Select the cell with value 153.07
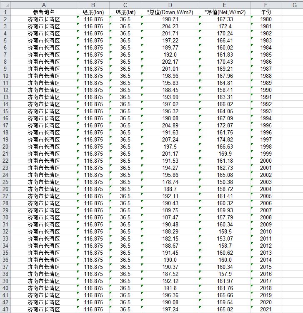 (225, 238)
